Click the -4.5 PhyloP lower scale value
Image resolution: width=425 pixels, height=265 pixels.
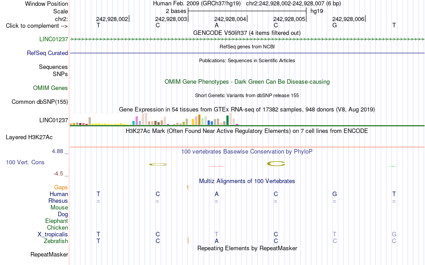(x=58, y=174)
